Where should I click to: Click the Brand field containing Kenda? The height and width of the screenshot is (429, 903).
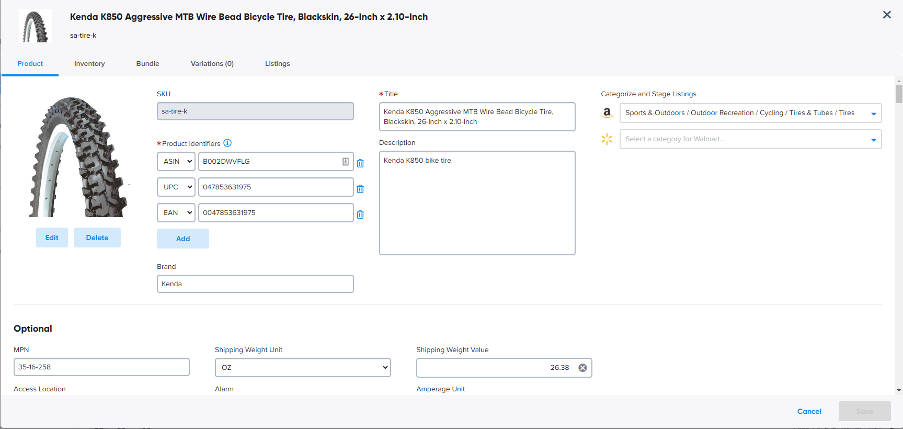(x=255, y=284)
